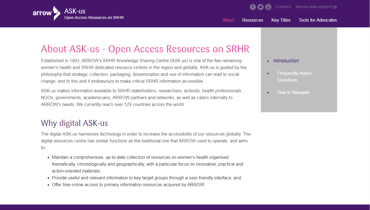Screen dimensions: 370x210
Task: Go to How to Navigate page
Action: (293, 93)
